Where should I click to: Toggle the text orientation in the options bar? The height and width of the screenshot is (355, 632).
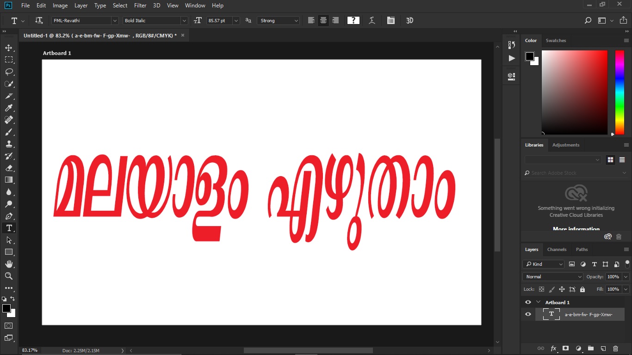[x=39, y=20]
